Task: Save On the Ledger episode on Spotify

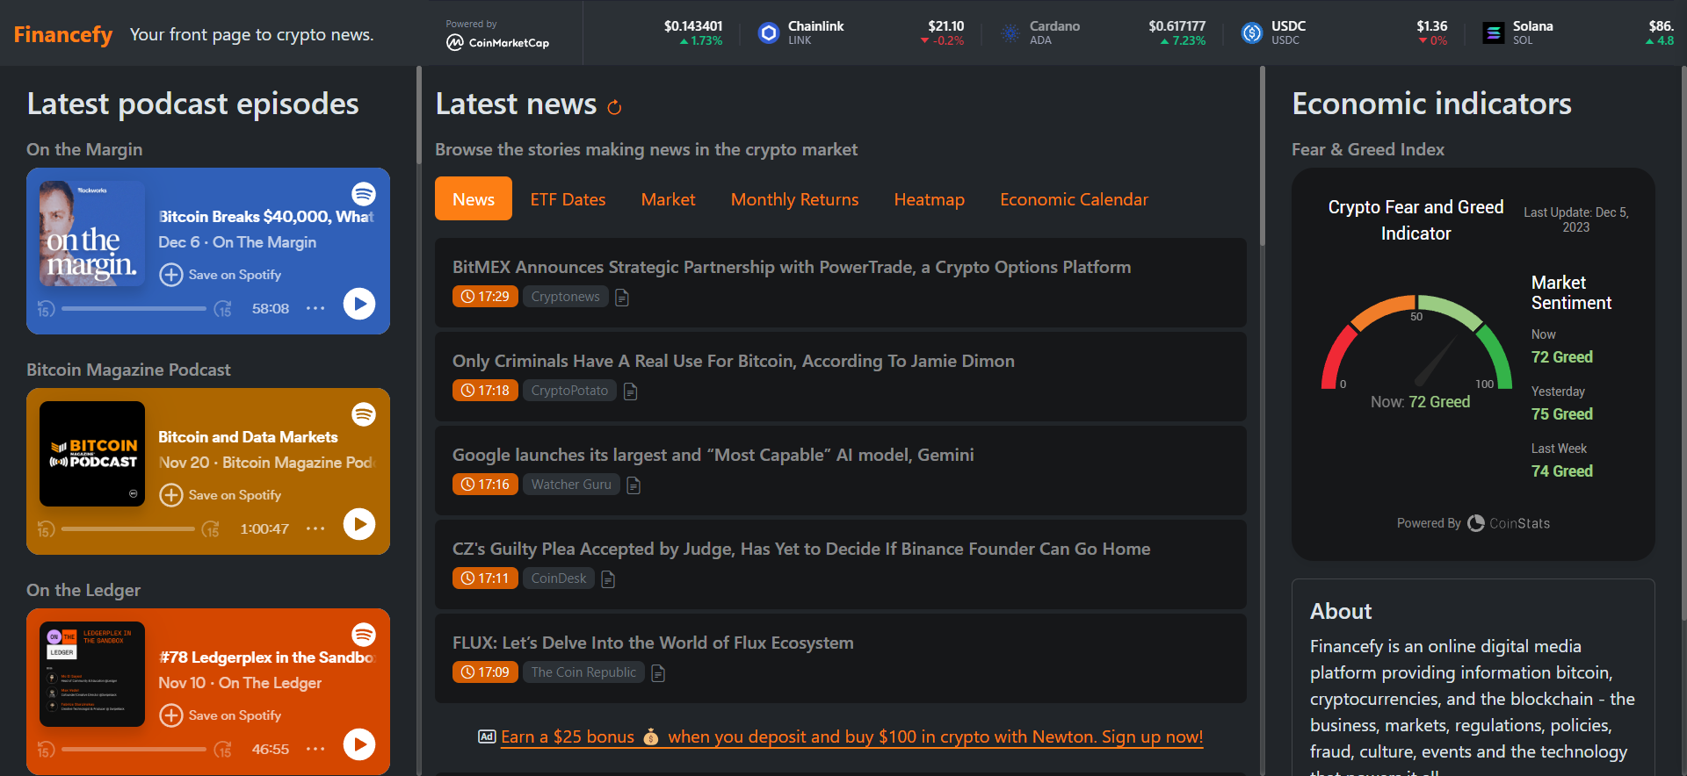Action: point(221,715)
